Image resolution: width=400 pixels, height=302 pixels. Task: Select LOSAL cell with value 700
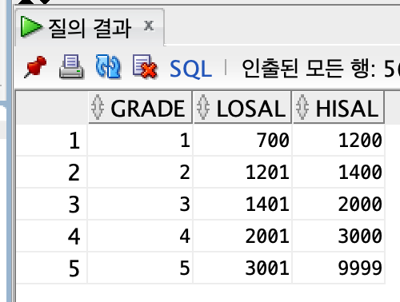tap(242, 140)
